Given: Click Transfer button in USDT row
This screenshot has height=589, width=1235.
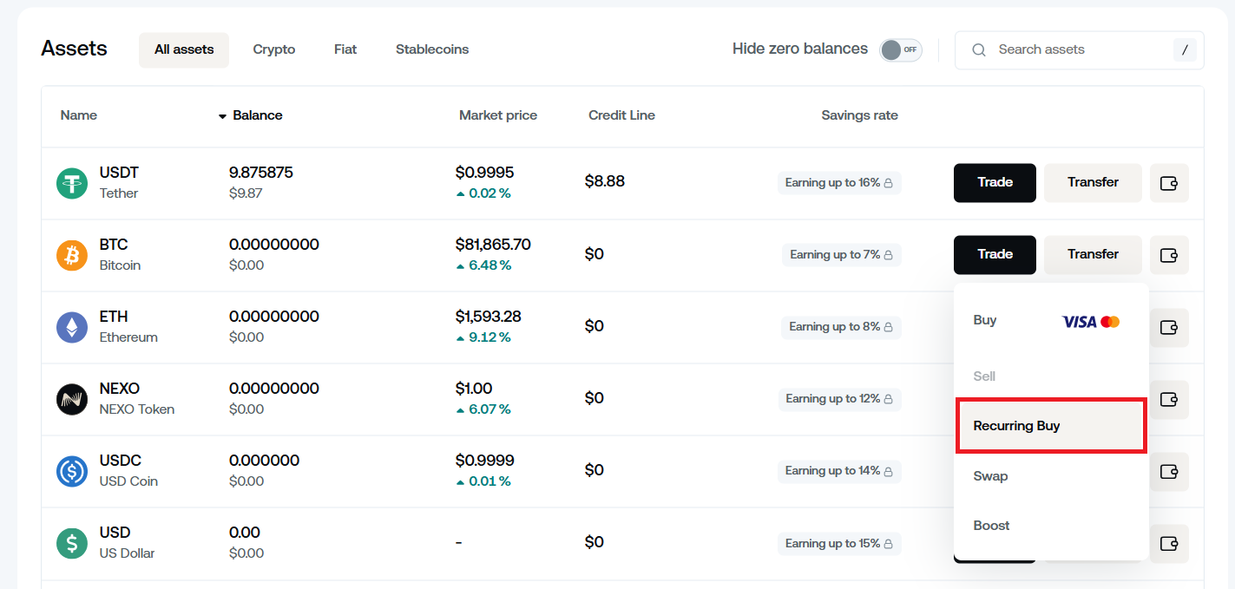Looking at the screenshot, I should [1093, 182].
